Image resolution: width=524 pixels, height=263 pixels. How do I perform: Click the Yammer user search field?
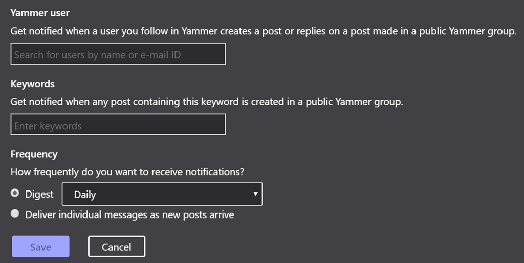118,54
